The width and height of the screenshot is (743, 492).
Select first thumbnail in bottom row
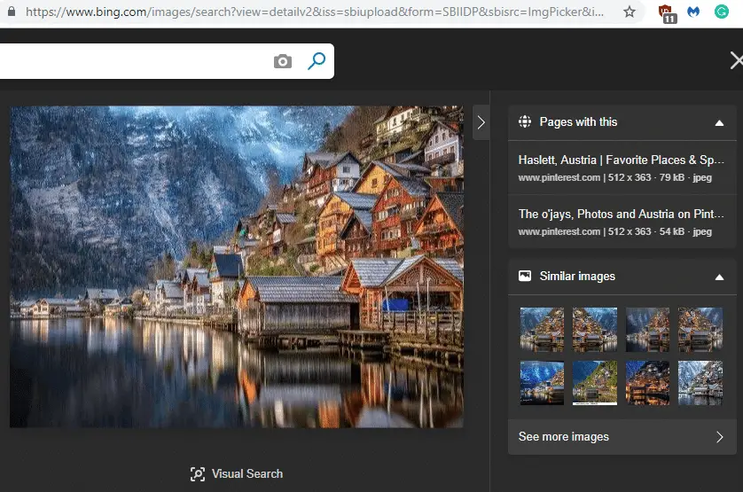[542, 382]
